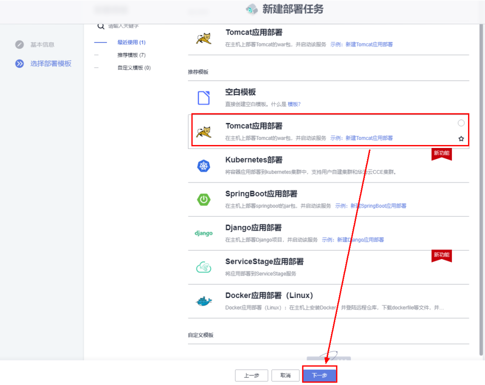Click the 基本信息 step pencil icon

pos(19,44)
